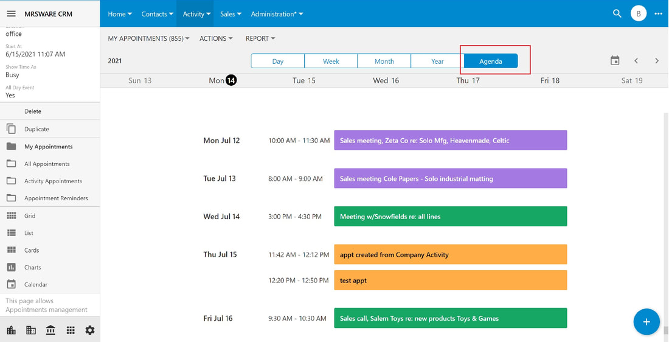Open the settings gear icon in the sidebar

click(89, 330)
